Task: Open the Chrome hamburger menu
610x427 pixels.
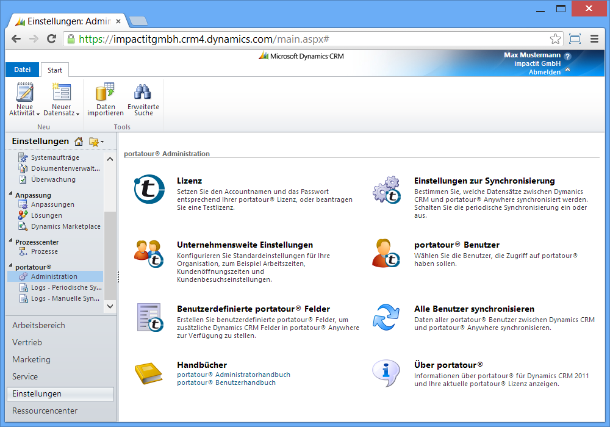Action: (x=594, y=39)
